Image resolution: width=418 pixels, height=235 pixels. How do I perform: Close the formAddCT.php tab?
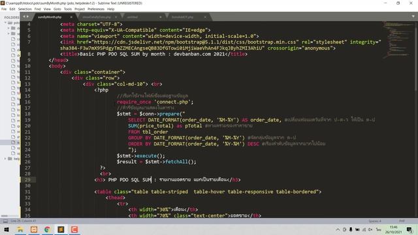click(205, 17)
